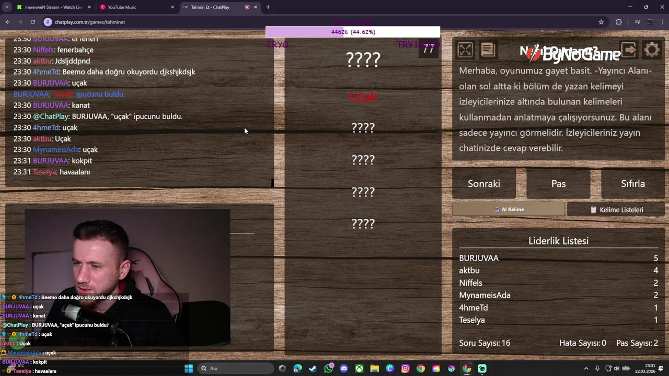
Task: Open Steam from the taskbar
Action: pyautogui.click(x=313, y=369)
